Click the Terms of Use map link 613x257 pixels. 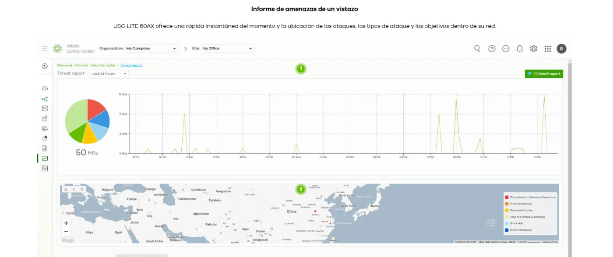tap(550, 242)
